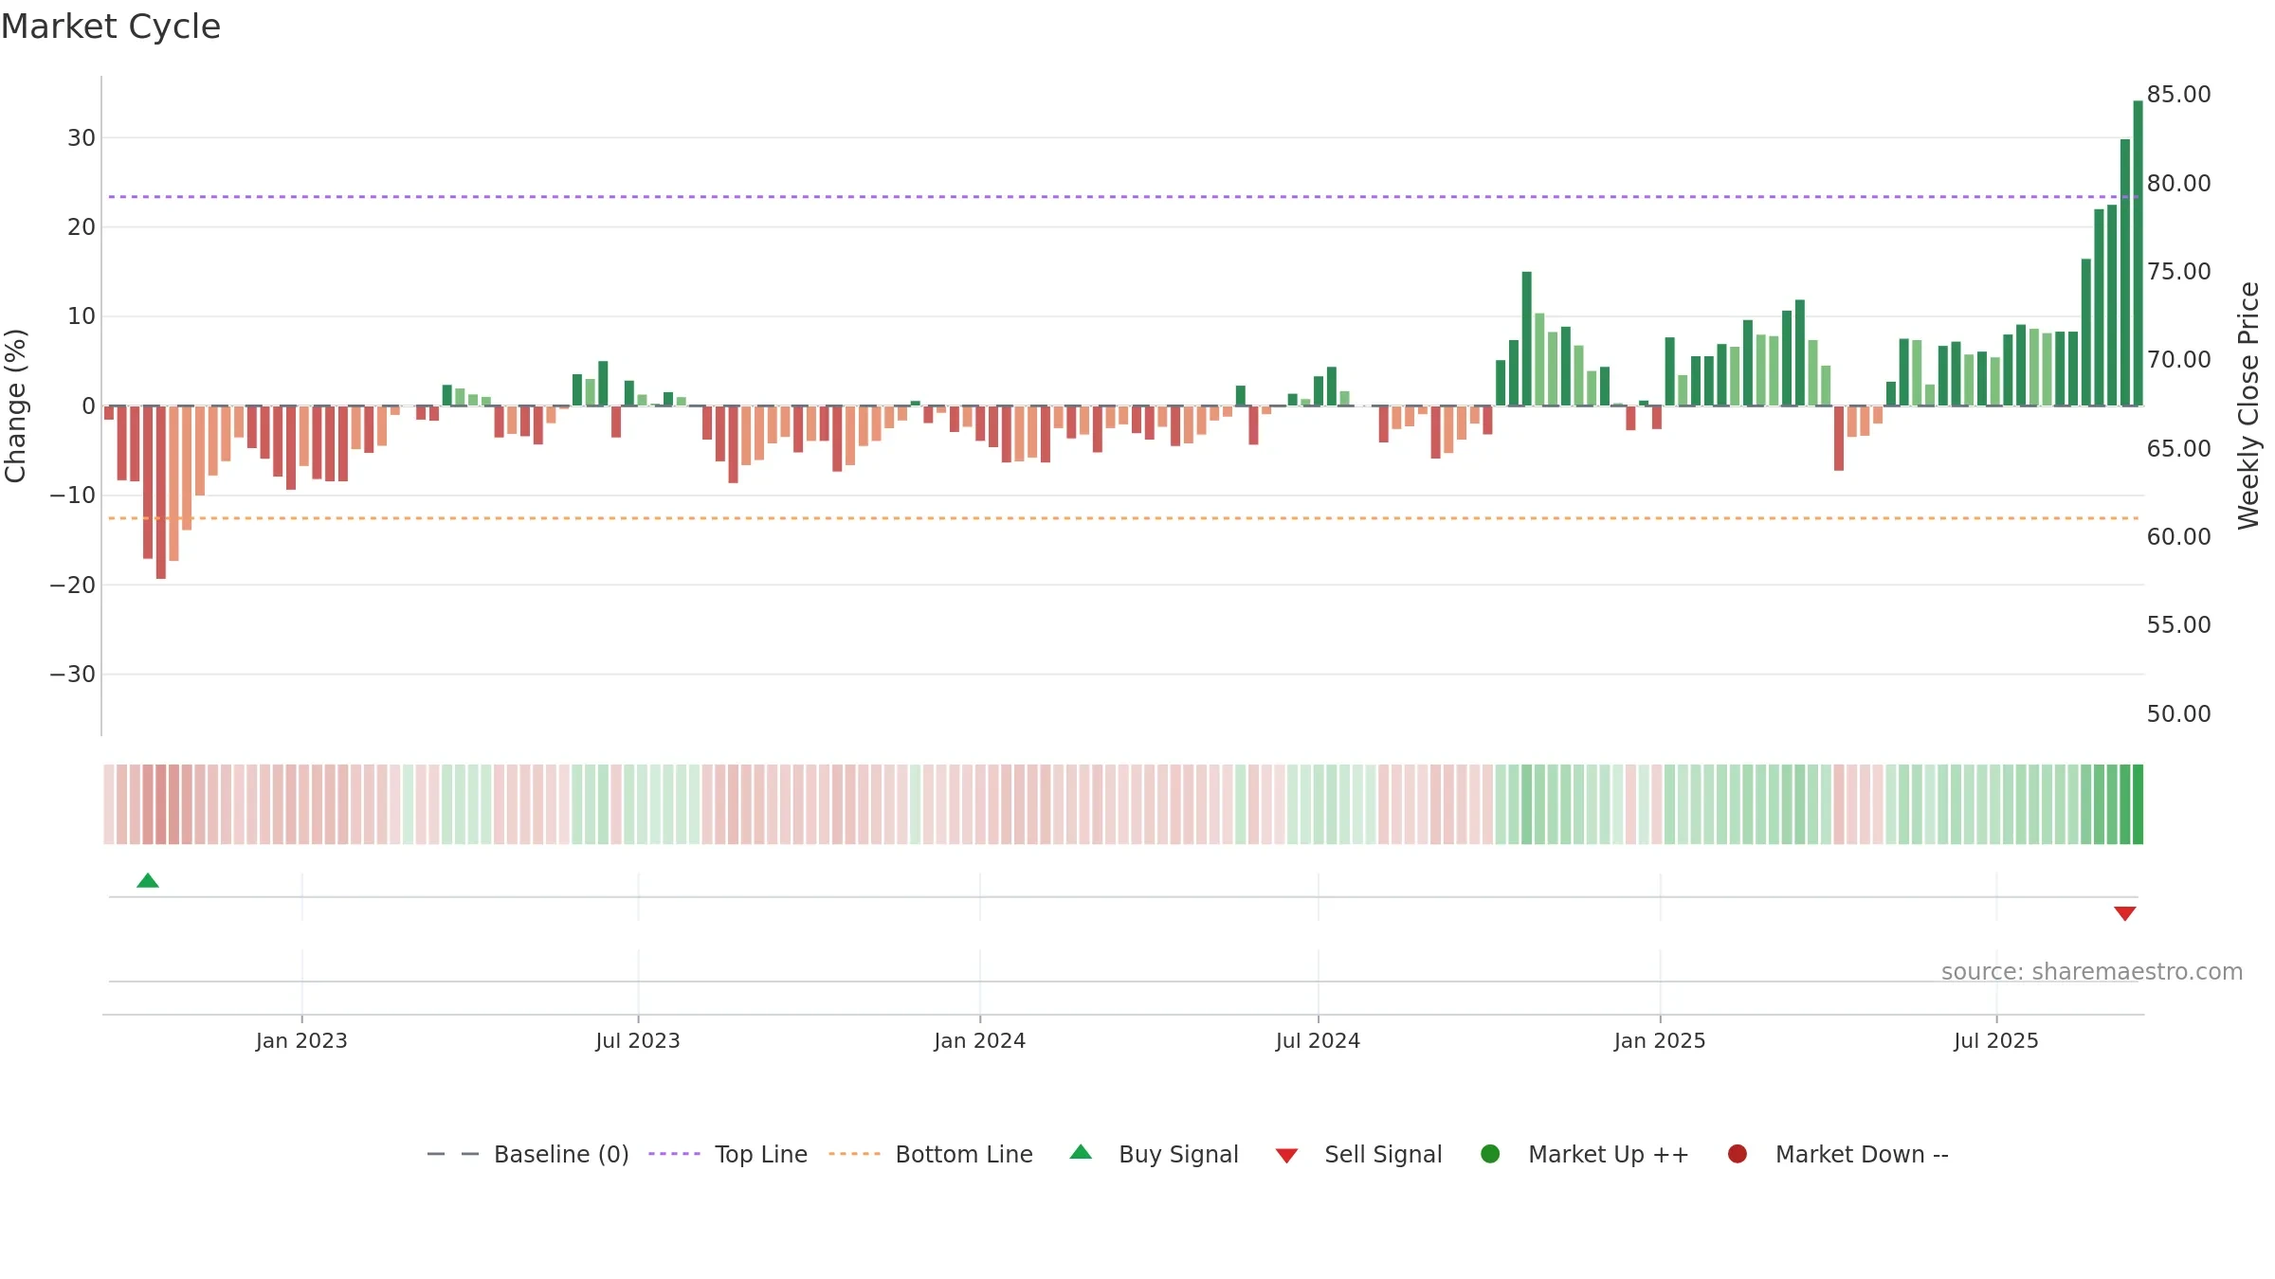This screenshot has height=1279, width=2275.
Task: Click the dark red circle icon in the legend
Action: coord(1738,1154)
